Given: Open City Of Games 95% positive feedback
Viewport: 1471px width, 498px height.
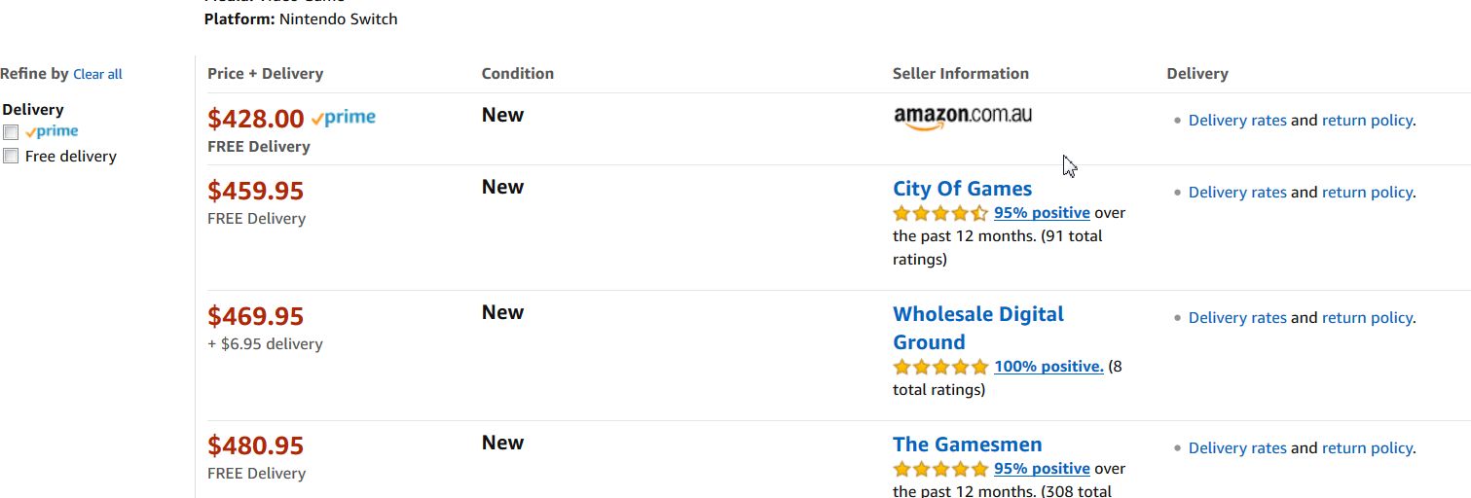Looking at the screenshot, I should pos(1042,213).
